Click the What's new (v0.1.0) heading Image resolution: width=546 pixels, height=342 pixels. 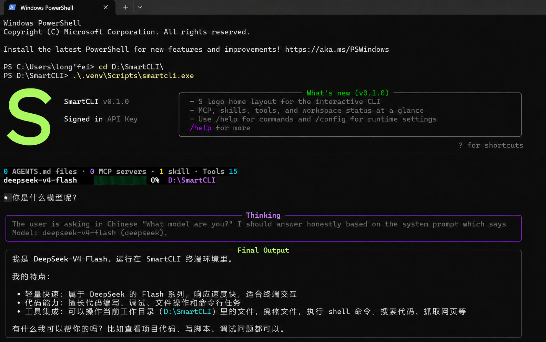347,93
